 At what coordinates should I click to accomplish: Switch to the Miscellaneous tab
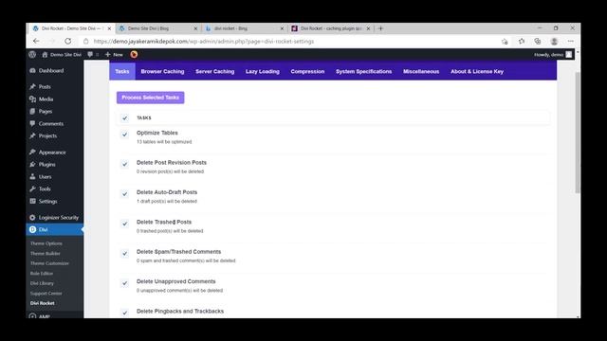coord(421,72)
